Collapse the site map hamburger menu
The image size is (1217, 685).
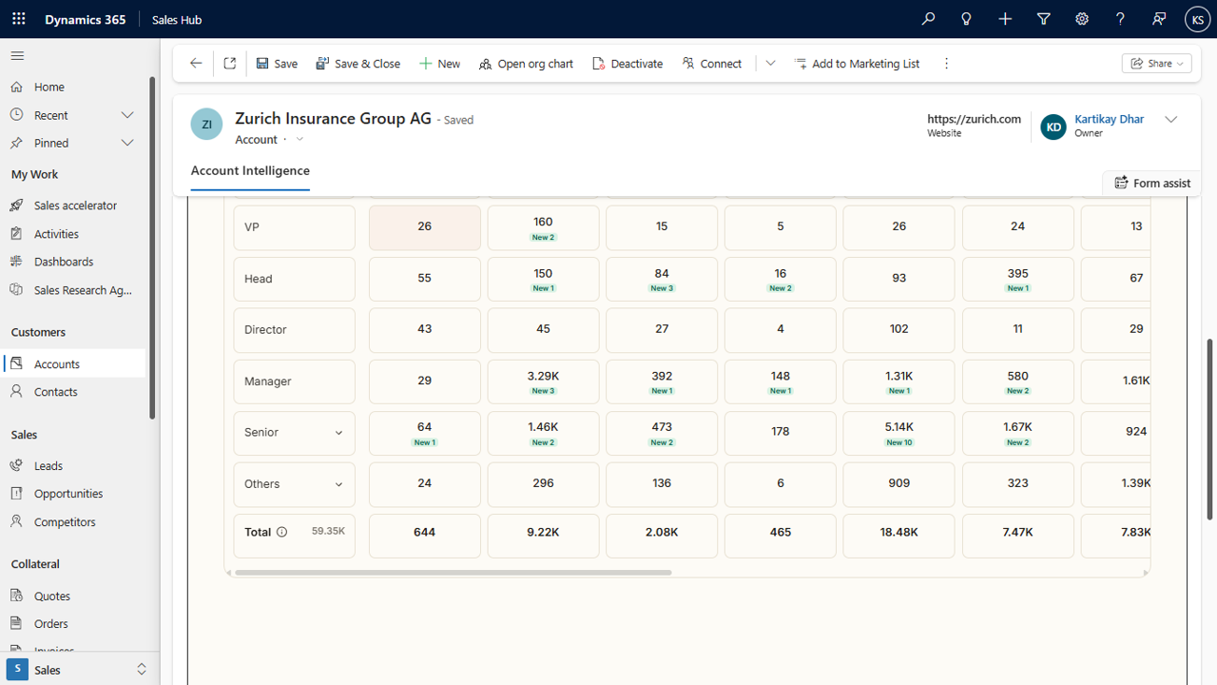17,56
